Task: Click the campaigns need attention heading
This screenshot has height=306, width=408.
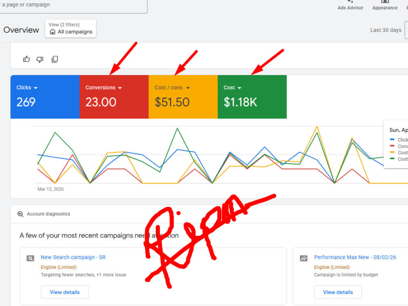Action: (99, 235)
